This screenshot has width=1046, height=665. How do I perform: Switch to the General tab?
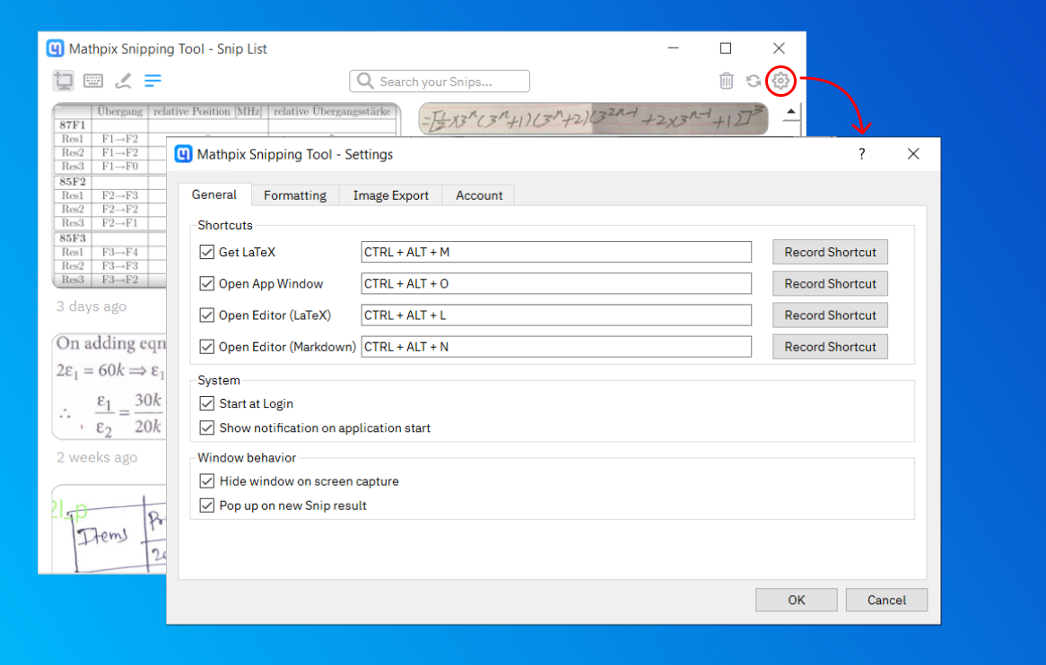click(x=214, y=194)
